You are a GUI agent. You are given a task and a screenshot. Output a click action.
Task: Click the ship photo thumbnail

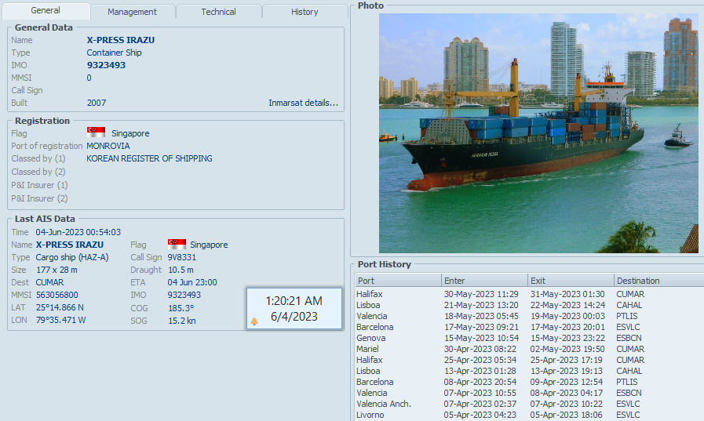538,133
